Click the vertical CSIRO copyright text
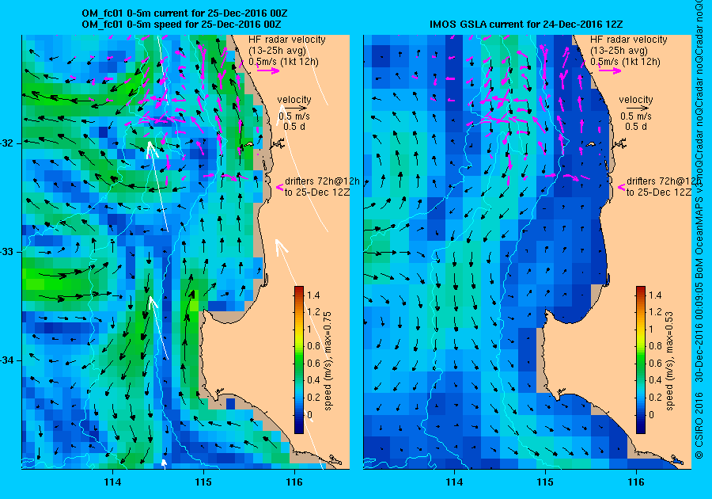Image resolution: width=712 pixels, height=499 pixels. click(699, 229)
